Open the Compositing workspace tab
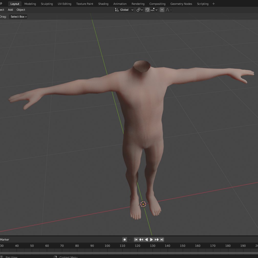This screenshot has width=258, height=258. (157, 4)
